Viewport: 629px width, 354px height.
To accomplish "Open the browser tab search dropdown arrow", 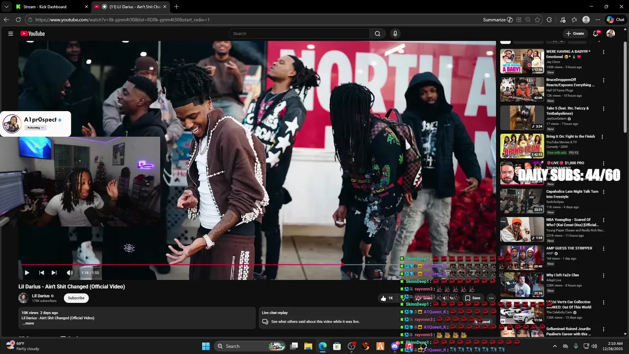I will coord(6,7).
